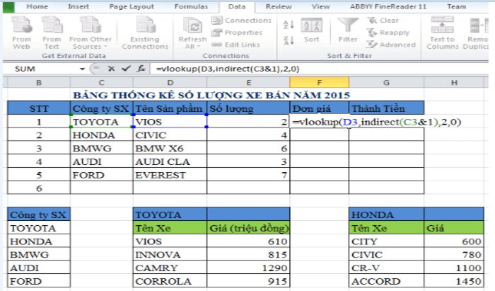Click the Thành Tiền header cell

click(x=386, y=108)
